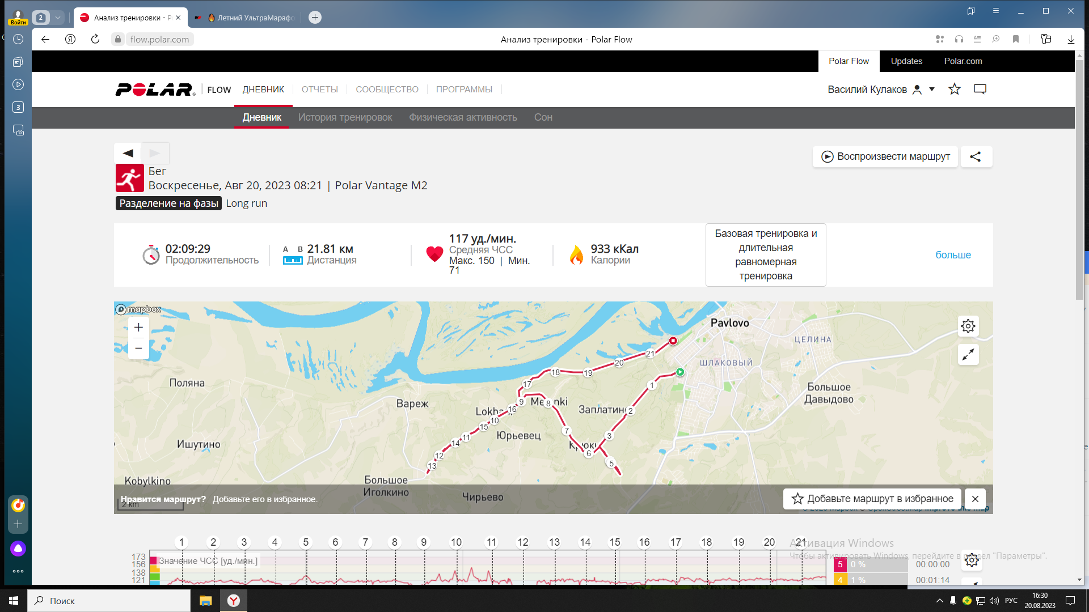This screenshot has height=612, width=1089.
Task: Open map settings gear icon
Action: click(968, 326)
